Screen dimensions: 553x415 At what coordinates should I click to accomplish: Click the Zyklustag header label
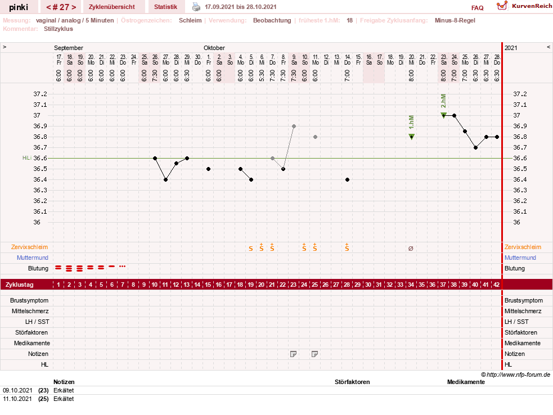click(19, 285)
